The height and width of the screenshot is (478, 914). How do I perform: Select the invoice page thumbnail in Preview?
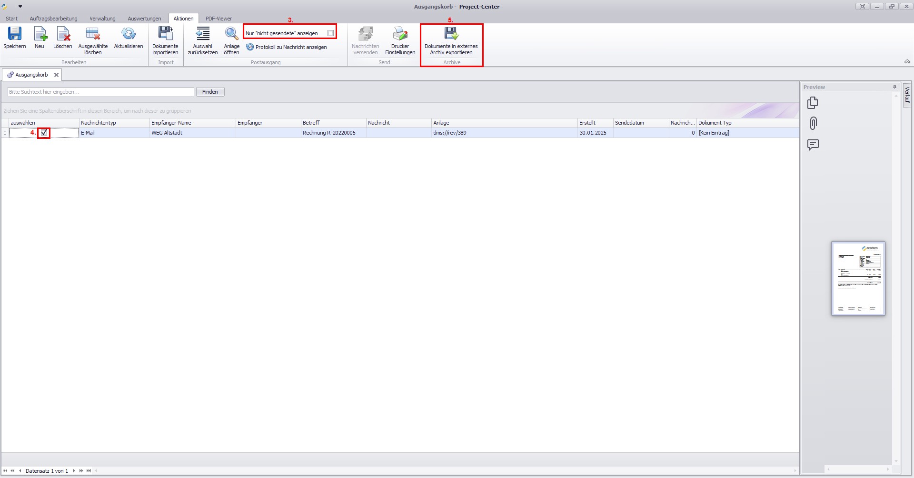tap(858, 278)
